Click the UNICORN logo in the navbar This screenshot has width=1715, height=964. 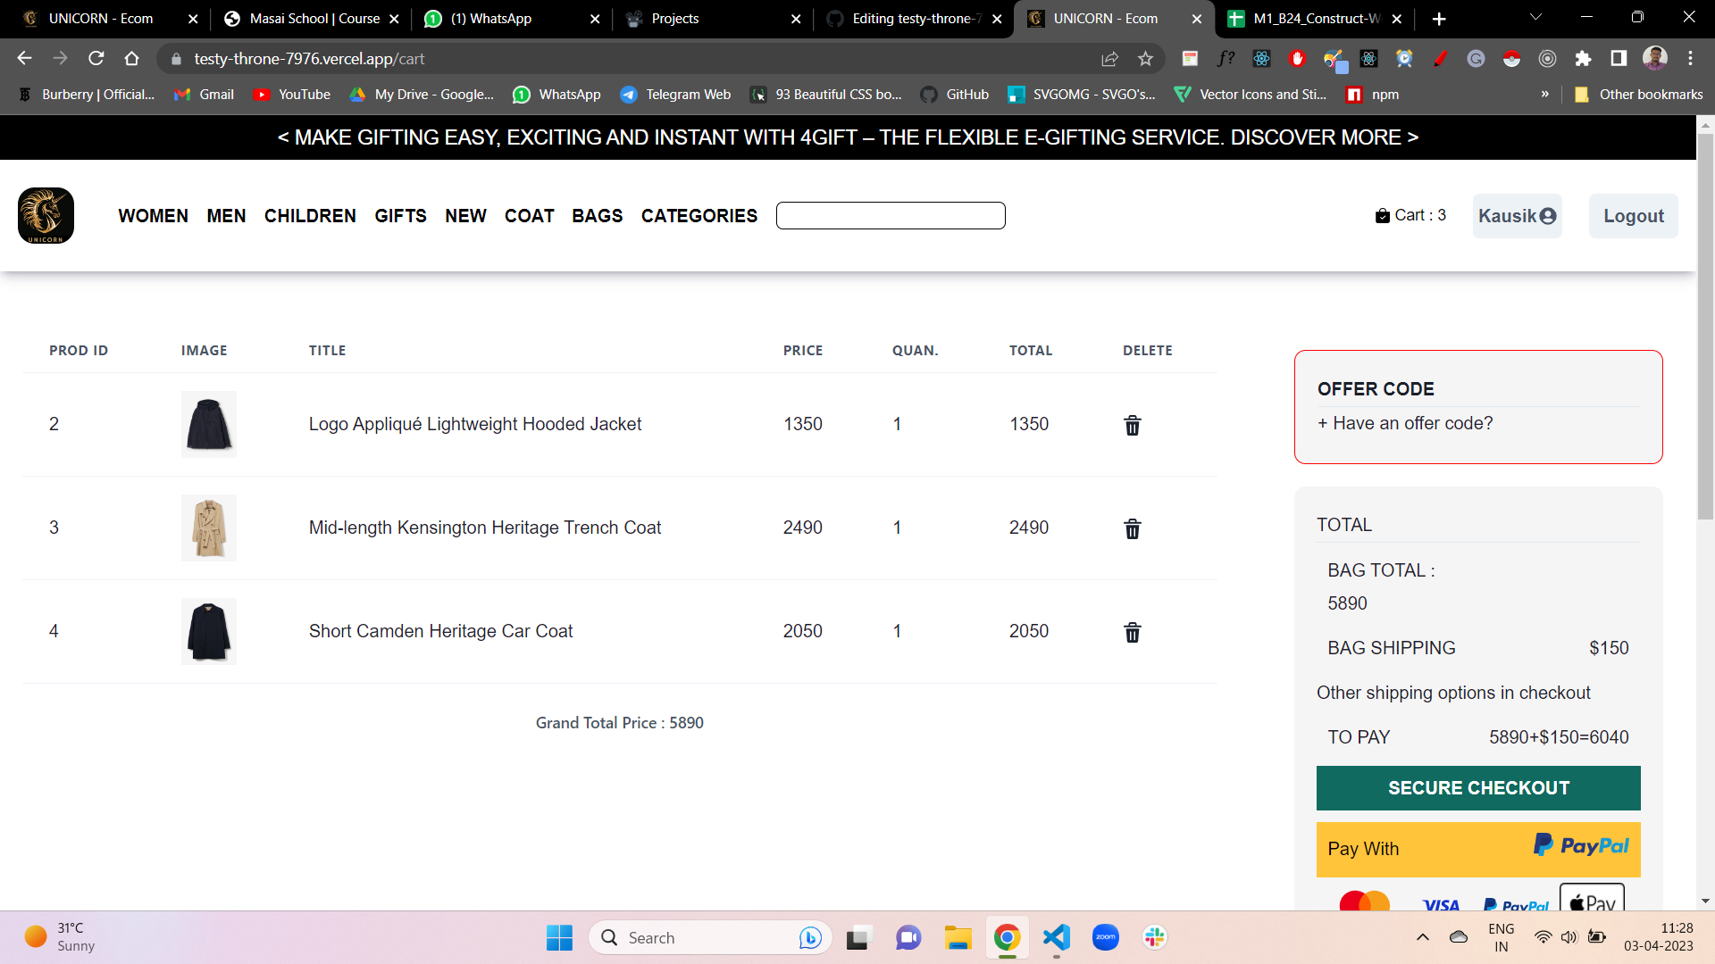[46, 215]
